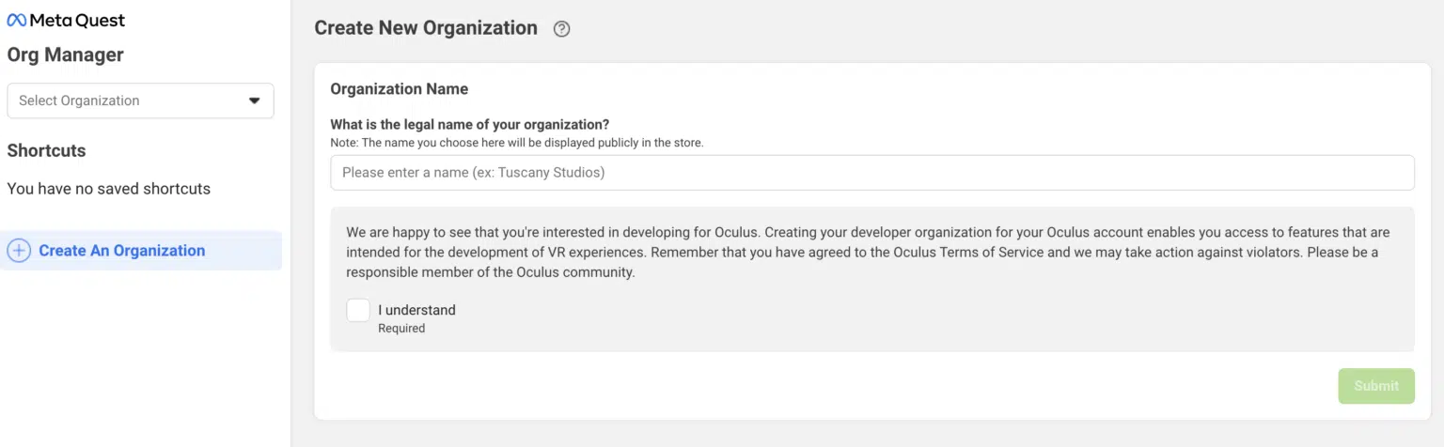Click the note about public store display
Screen dimensions: 1444x447
point(517,143)
